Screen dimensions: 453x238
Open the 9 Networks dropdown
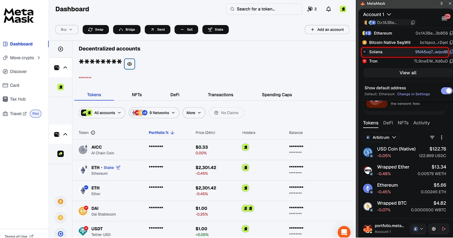tap(154, 112)
